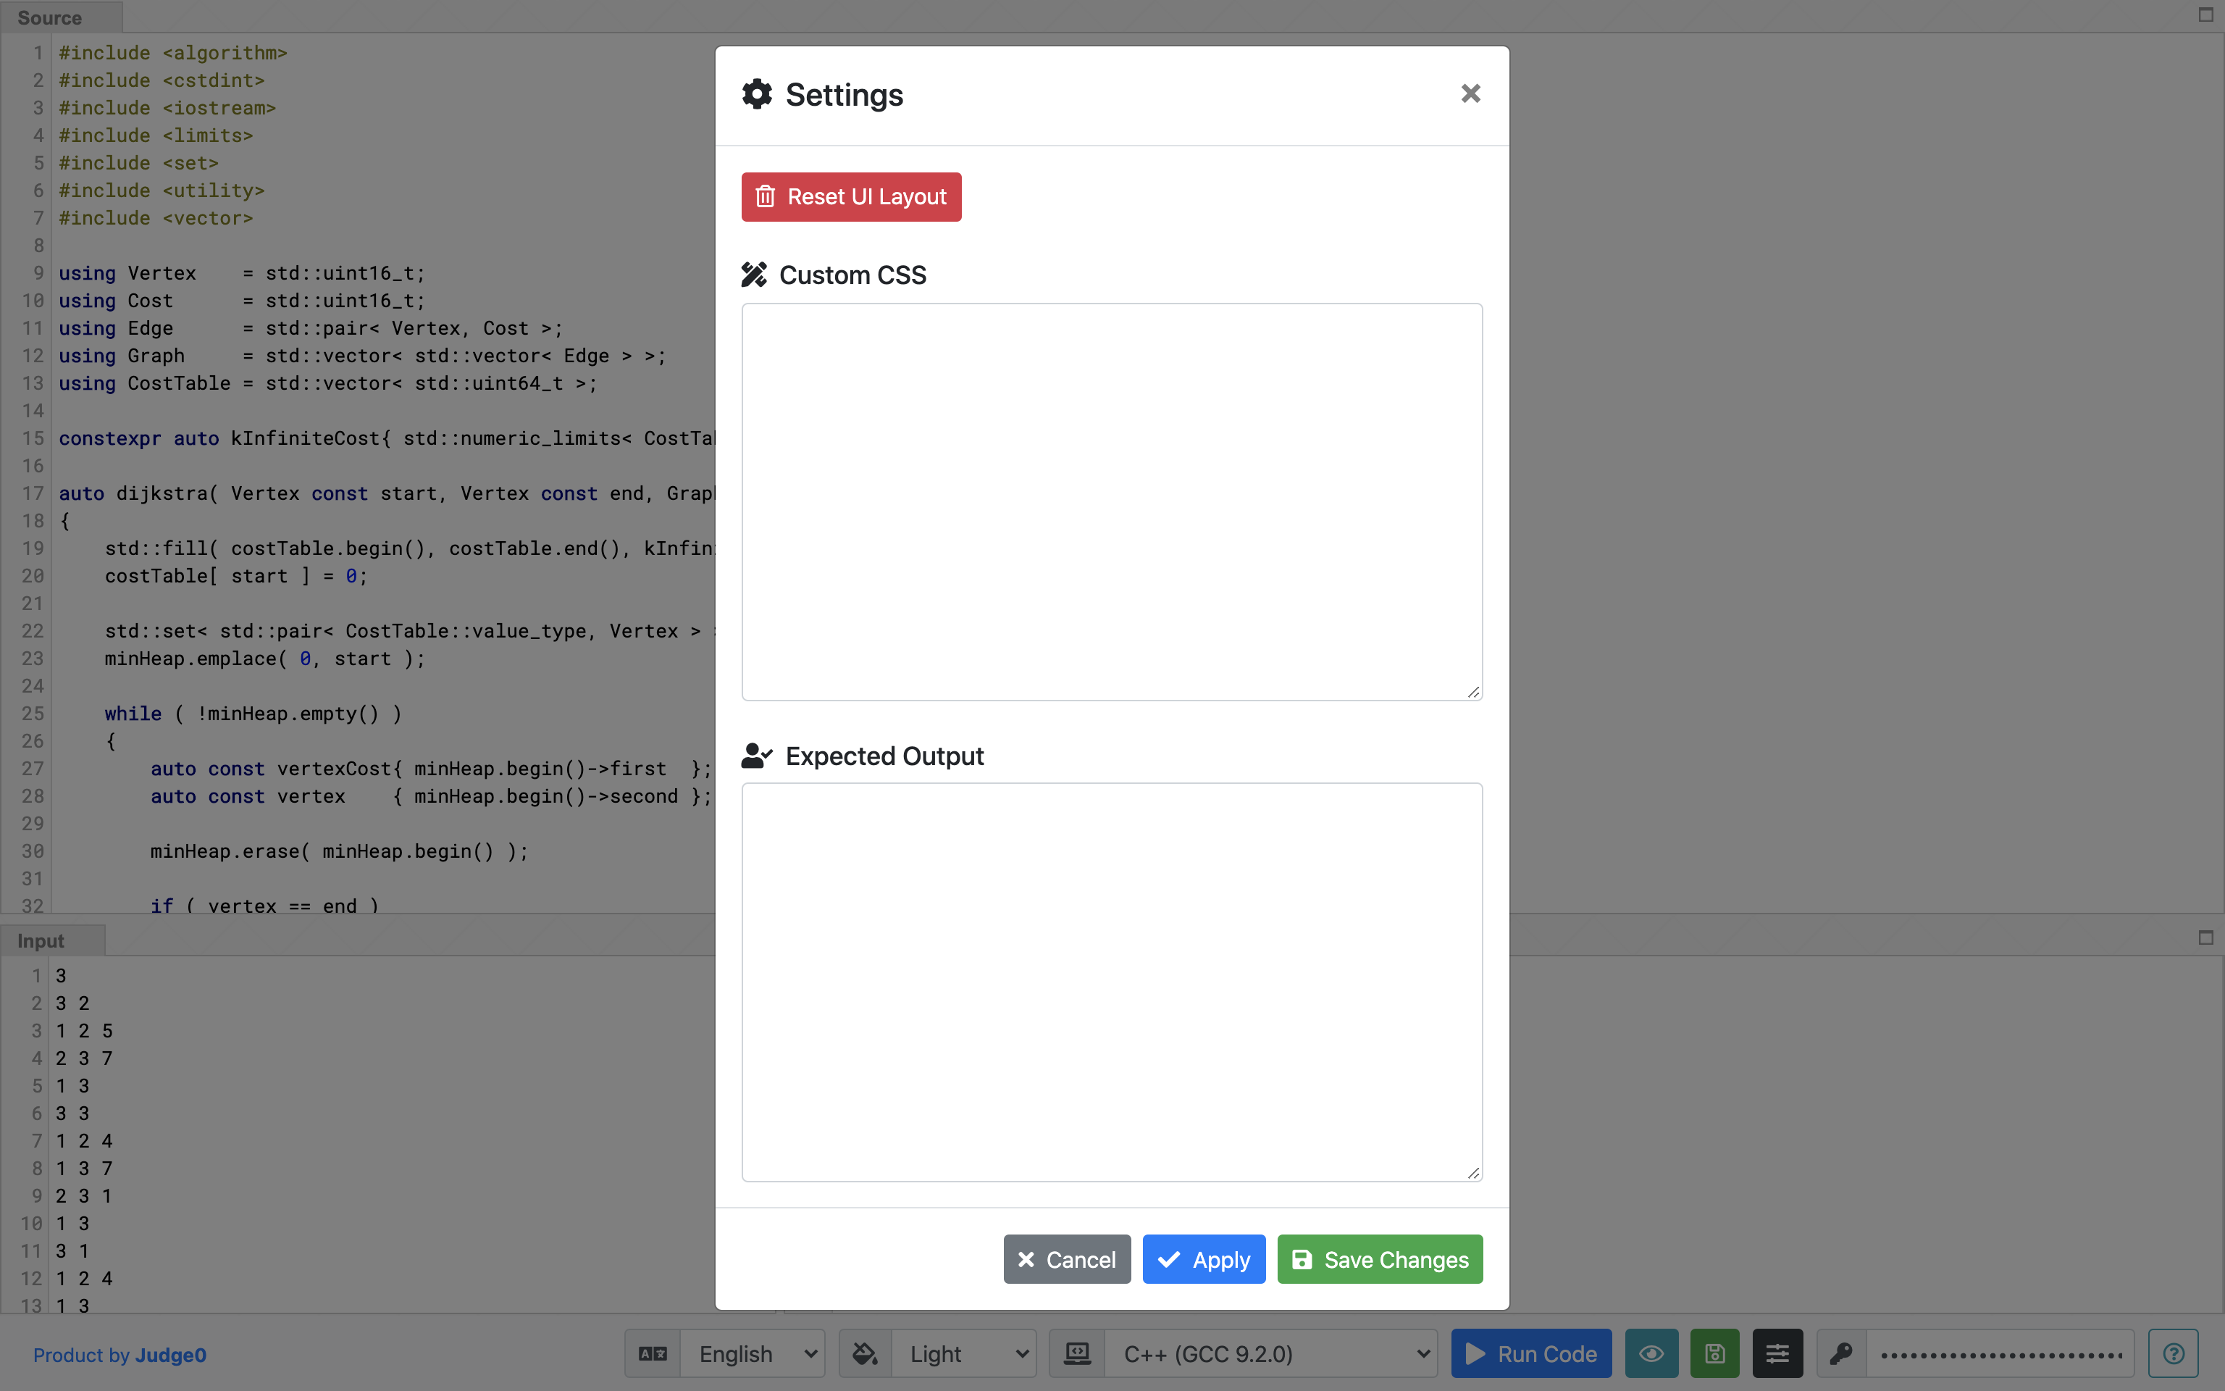Expand the Light theme dropdown
Image resolution: width=2225 pixels, height=1391 pixels.
[966, 1353]
